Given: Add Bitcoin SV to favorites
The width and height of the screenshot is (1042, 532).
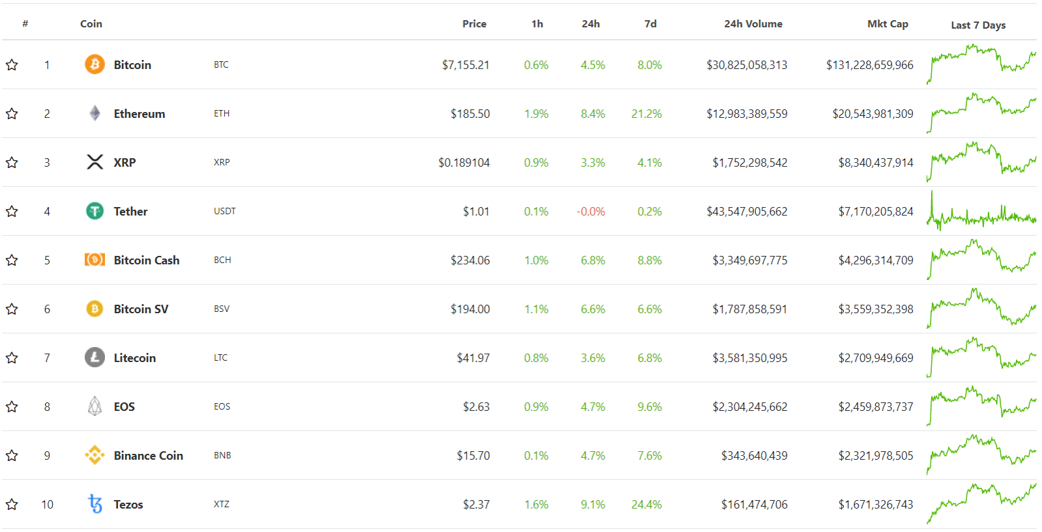Looking at the screenshot, I should click(12, 309).
